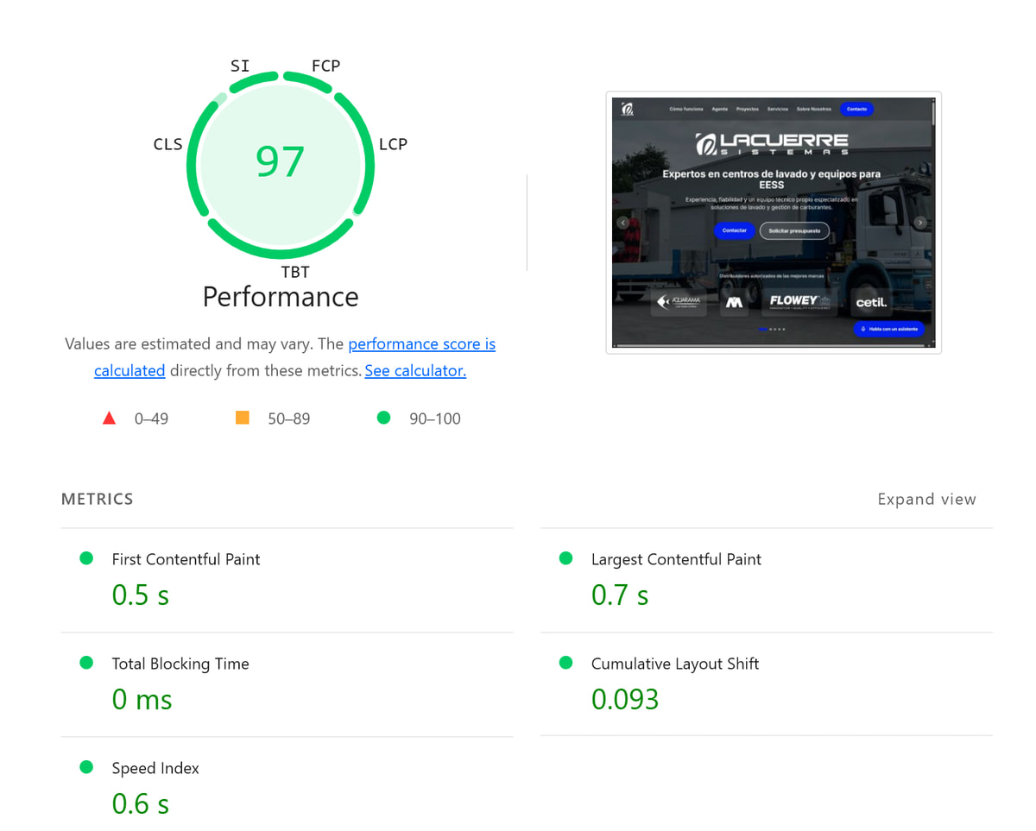The height and width of the screenshot is (831, 1036).
Task: Click the active carousel pagination dot
Action: click(762, 329)
